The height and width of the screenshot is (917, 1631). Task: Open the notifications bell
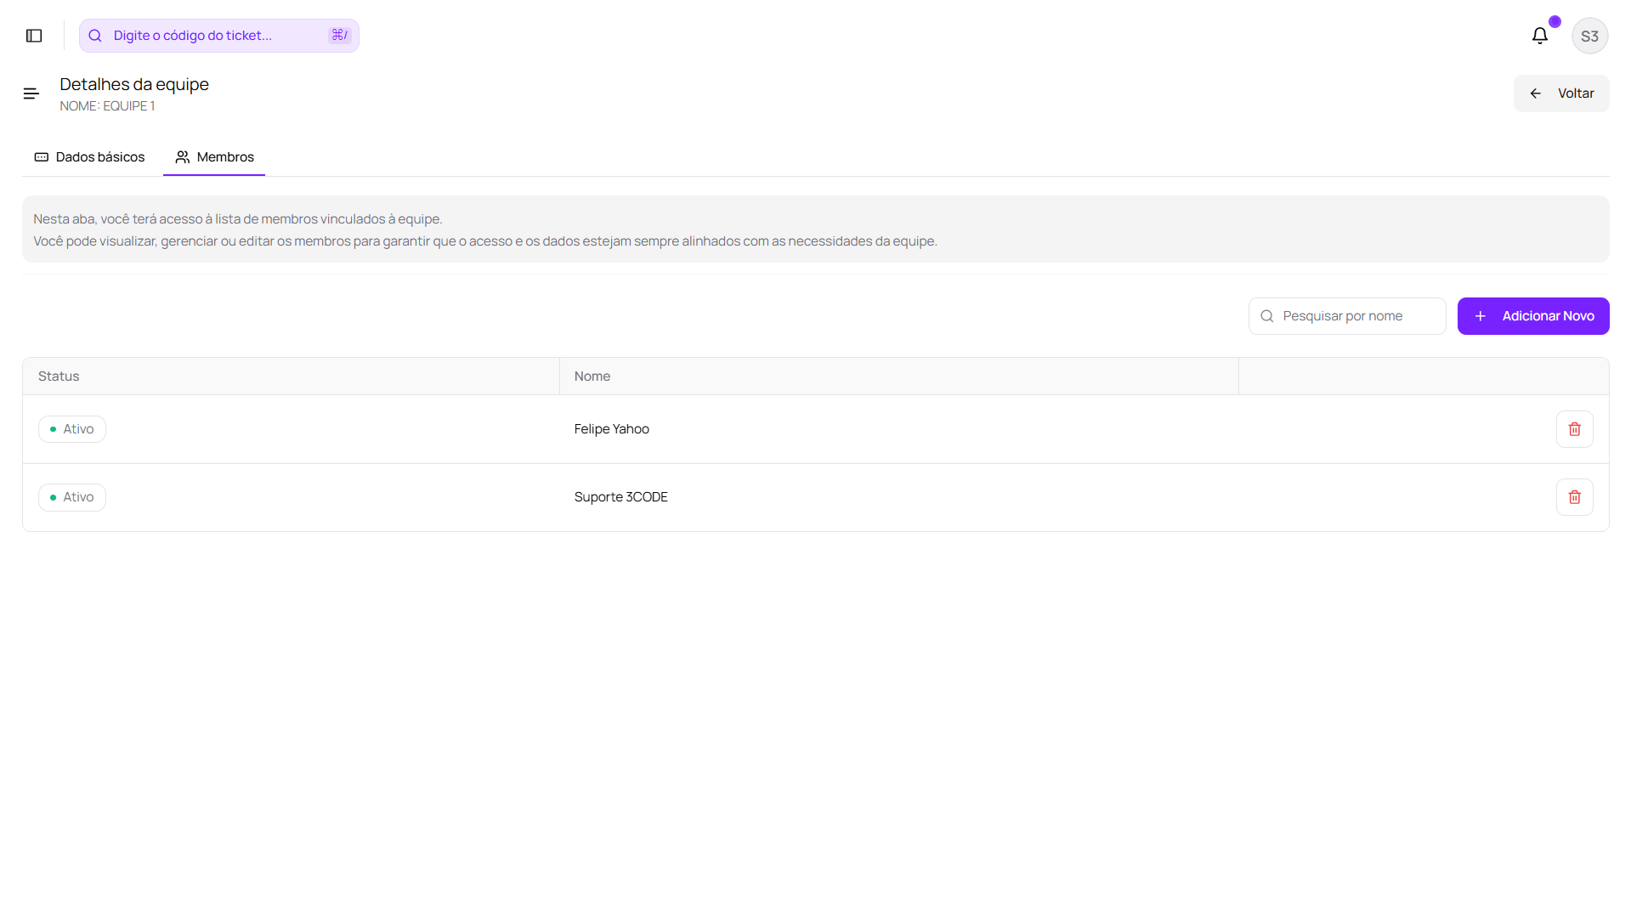[x=1539, y=36]
